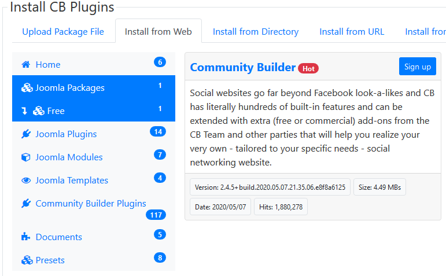This screenshot has width=446, height=276.
Task: Switch to Install from URL tab
Action: (352, 31)
